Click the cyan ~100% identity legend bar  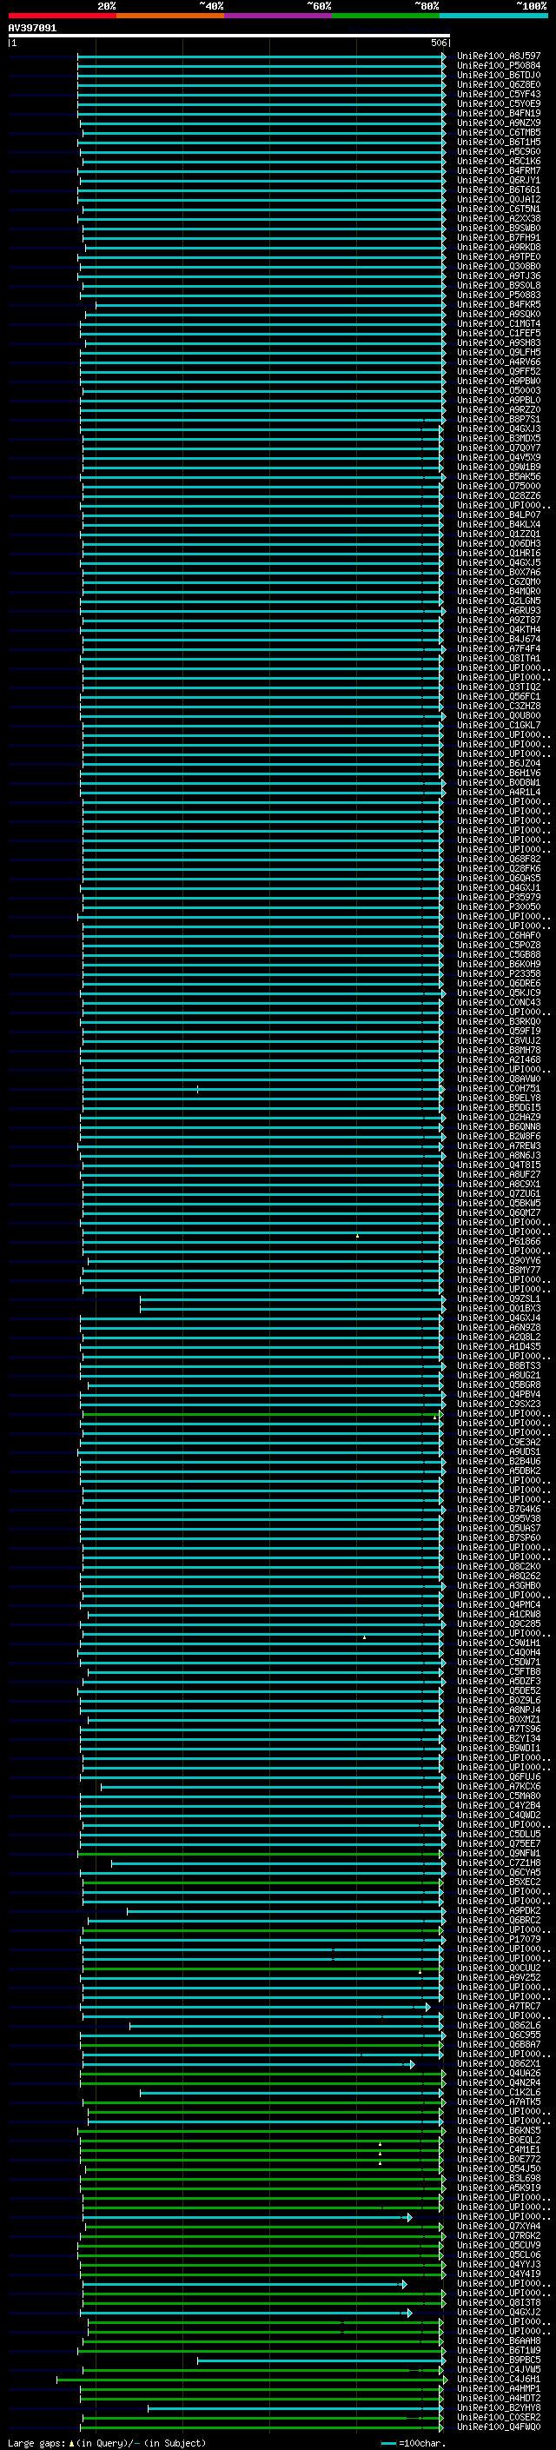(x=493, y=16)
